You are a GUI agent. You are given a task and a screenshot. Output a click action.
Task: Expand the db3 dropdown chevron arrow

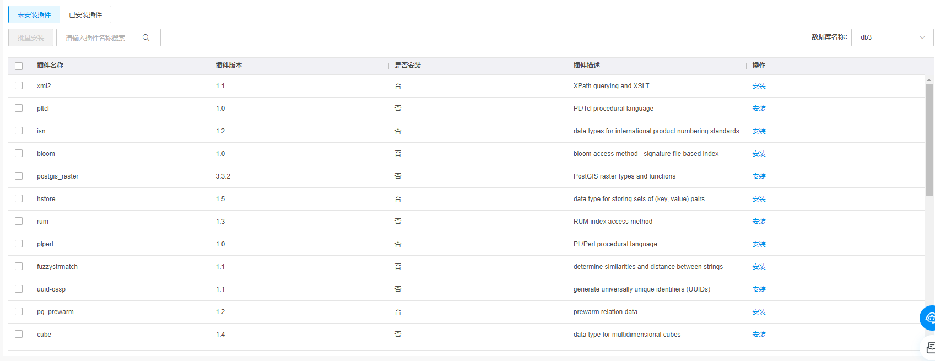[922, 37]
